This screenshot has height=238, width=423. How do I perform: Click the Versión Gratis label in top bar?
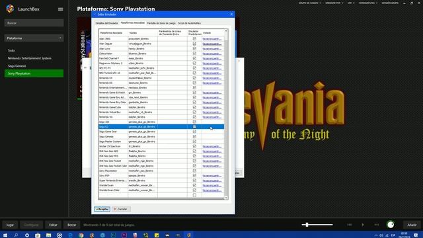pos(390,3)
